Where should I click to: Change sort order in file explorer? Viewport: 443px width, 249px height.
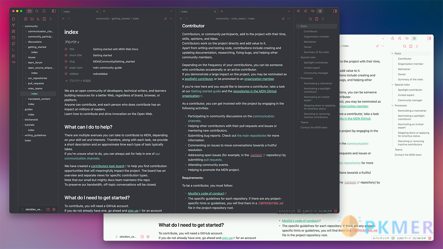(38, 19)
